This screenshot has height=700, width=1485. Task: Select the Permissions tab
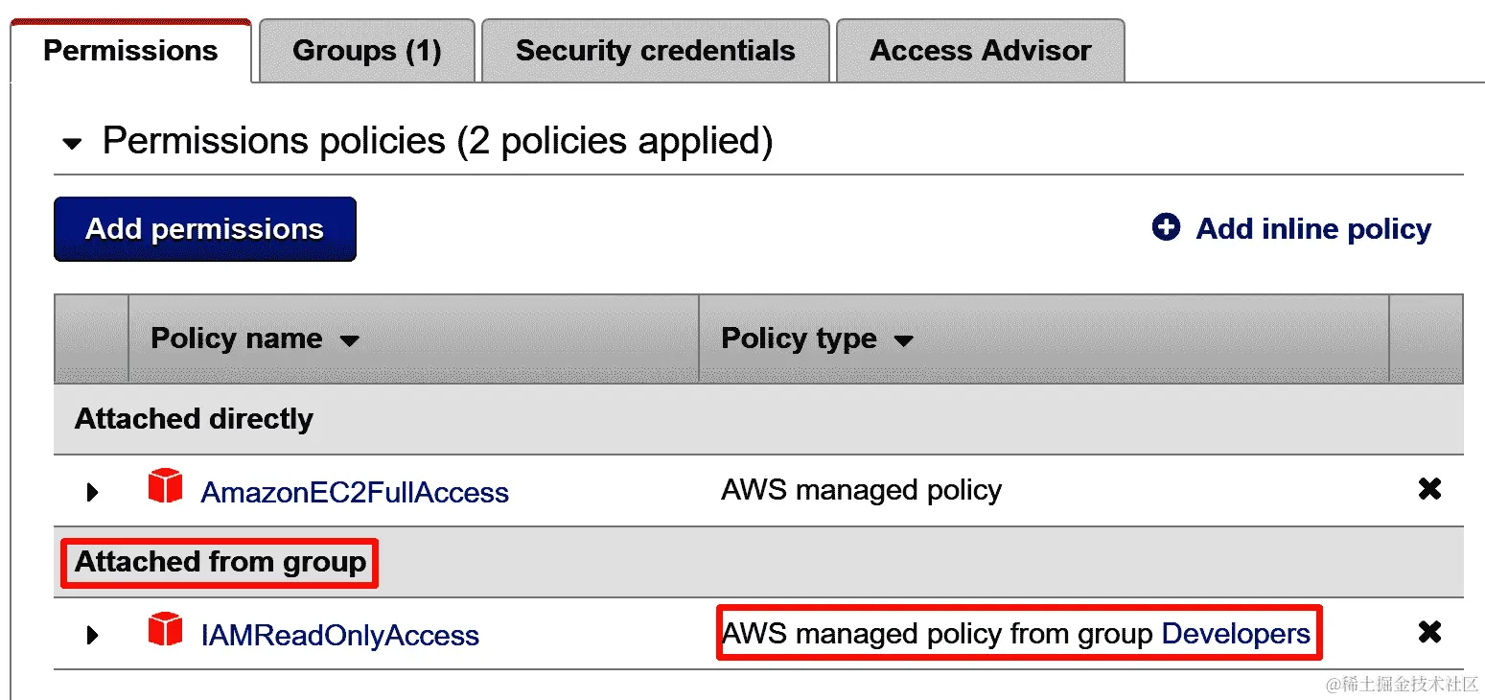point(131,51)
